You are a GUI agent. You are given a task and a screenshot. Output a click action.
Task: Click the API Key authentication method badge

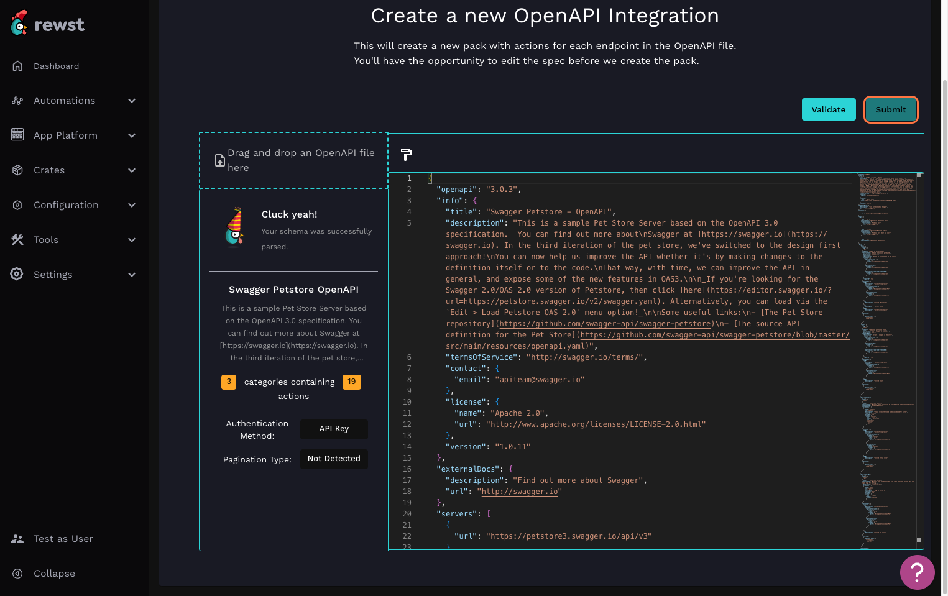point(334,429)
